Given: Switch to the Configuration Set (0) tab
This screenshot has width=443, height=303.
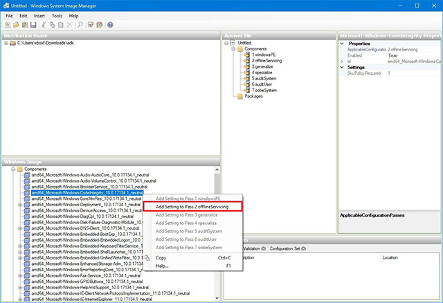Looking at the screenshot, I should pyautogui.click(x=288, y=248).
